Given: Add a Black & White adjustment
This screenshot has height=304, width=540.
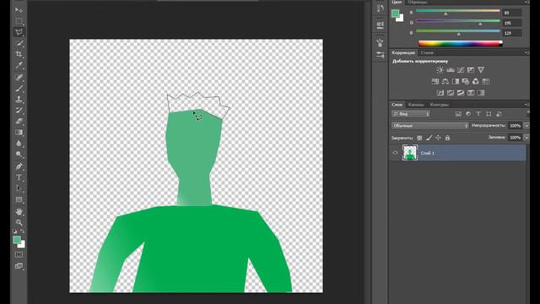Looking at the screenshot, I should (x=456, y=81).
